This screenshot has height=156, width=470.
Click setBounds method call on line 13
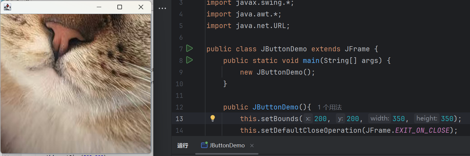280,119
